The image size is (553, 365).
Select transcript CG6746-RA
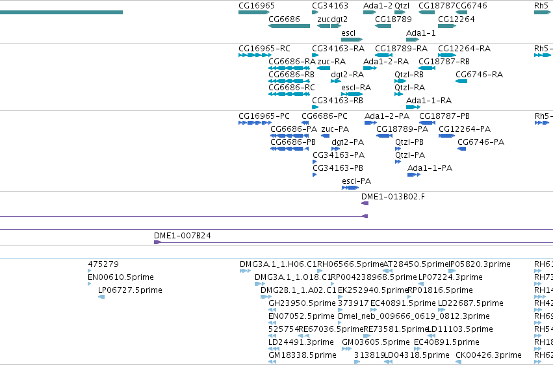461,81
